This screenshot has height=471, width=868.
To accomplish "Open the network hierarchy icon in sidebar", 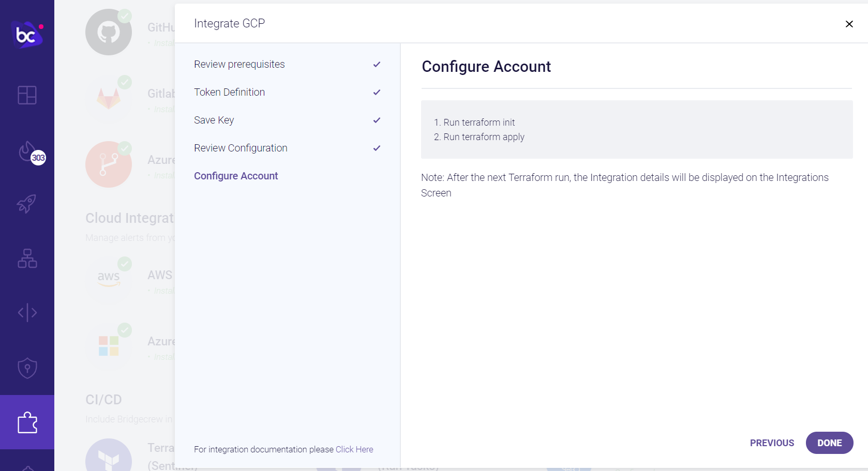I will 27,259.
